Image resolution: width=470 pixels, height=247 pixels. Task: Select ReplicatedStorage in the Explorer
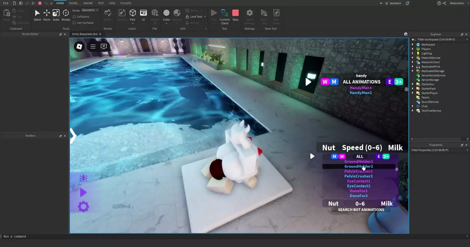point(433,71)
